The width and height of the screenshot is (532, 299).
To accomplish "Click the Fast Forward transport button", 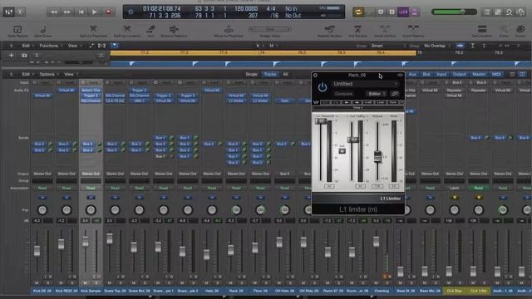I will (67, 12).
